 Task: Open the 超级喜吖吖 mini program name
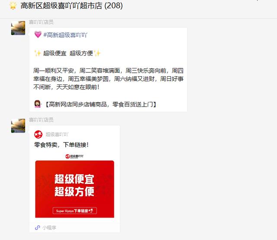57,134
